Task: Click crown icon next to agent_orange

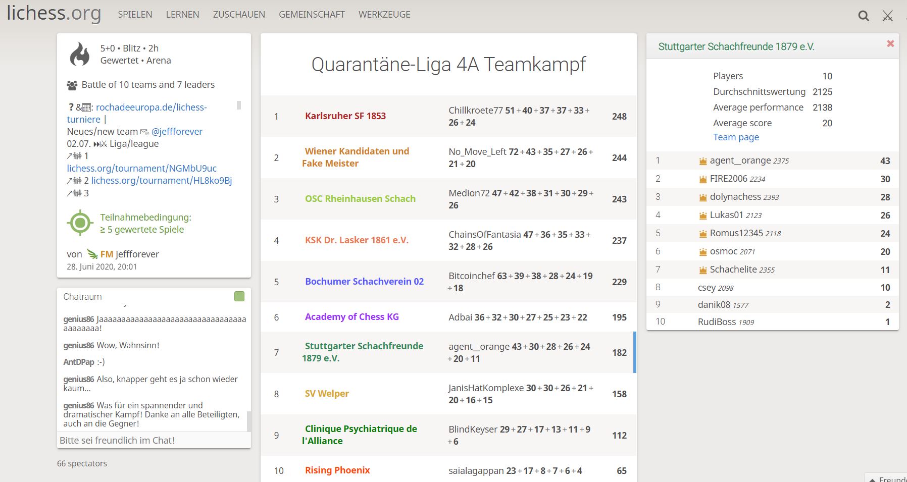Action: (x=703, y=161)
